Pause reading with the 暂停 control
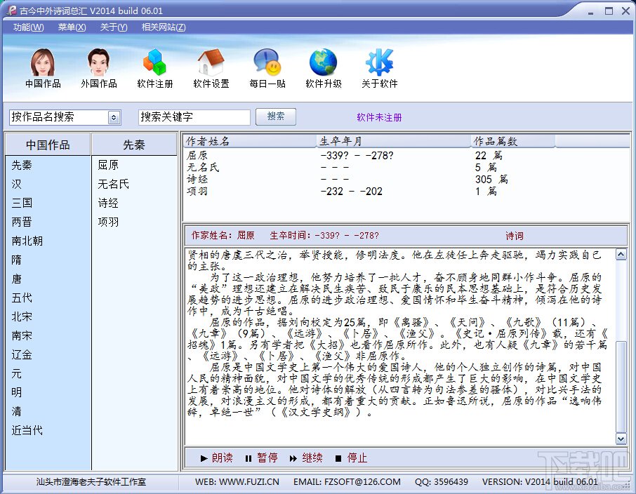The width and height of the screenshot is (636, 494). point(262,458)
